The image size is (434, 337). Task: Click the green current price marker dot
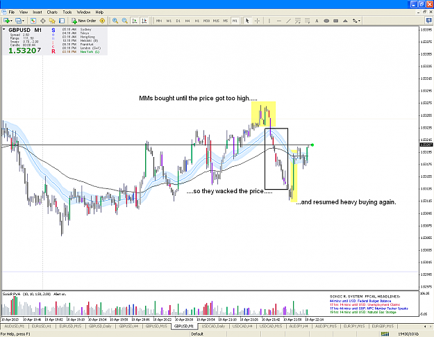tap(312, 145)
